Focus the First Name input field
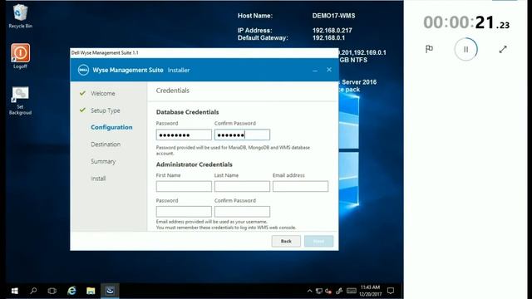 184,186
